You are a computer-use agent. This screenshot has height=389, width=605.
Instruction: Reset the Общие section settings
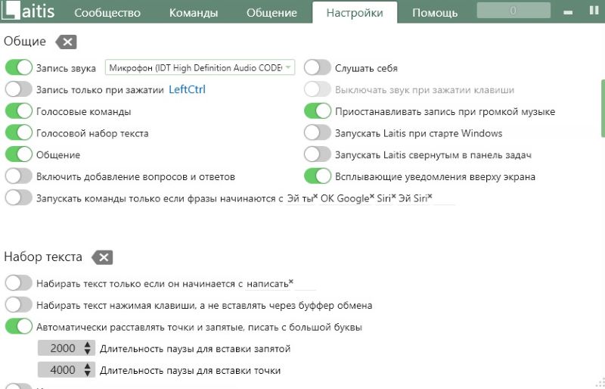[x=66, y=42]
